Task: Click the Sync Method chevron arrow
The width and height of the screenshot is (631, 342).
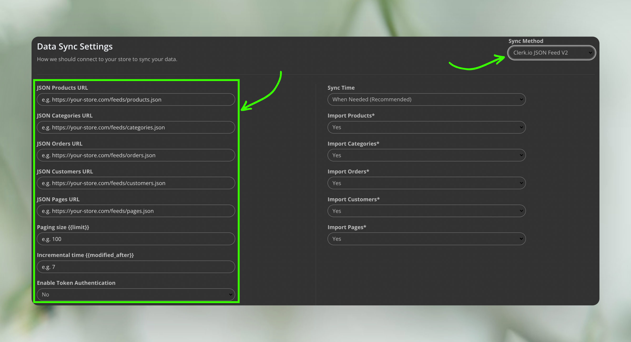Action: click(590, 53)
